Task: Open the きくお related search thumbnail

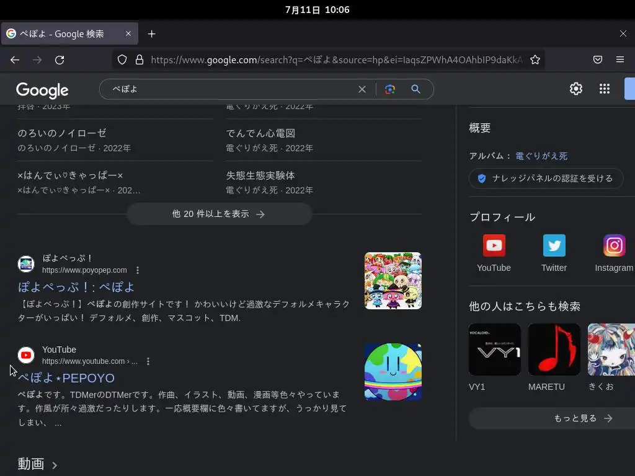Action: pos(611,350)
